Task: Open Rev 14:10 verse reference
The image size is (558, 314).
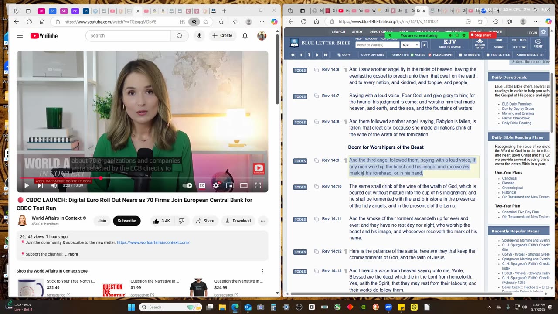Action: pos(332,187)
